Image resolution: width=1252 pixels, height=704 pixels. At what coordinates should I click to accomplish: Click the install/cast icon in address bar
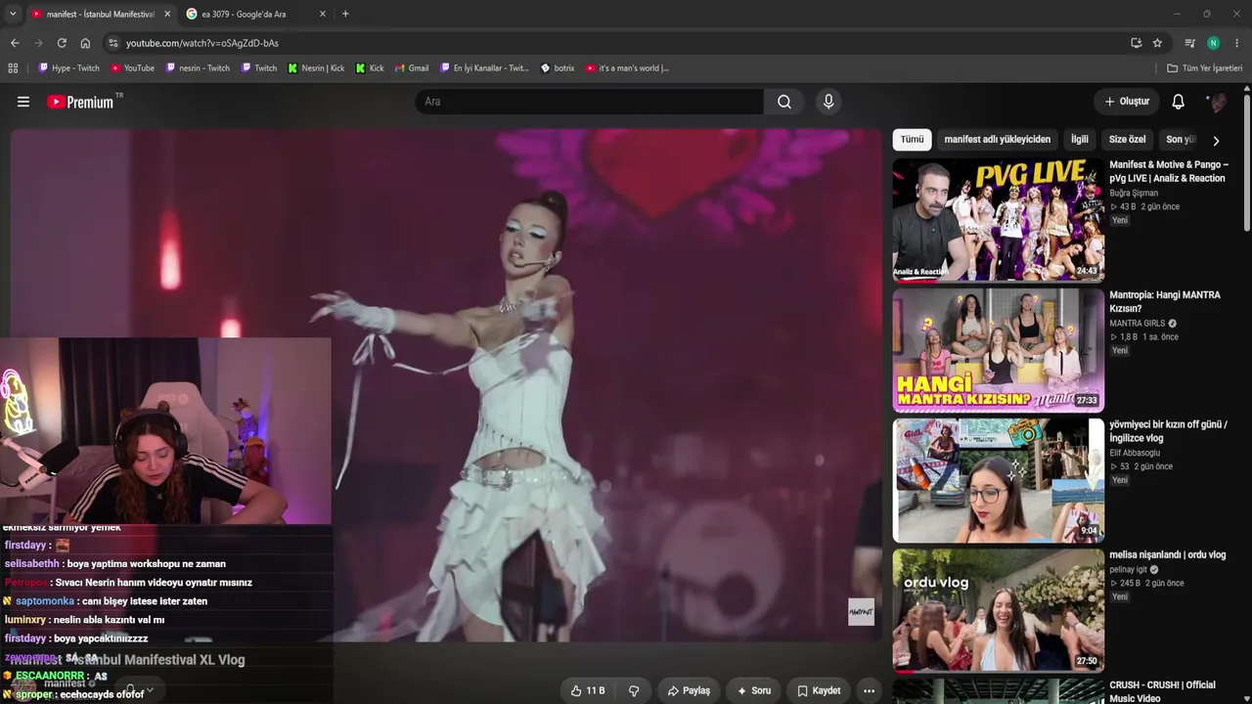point(1136,43)
